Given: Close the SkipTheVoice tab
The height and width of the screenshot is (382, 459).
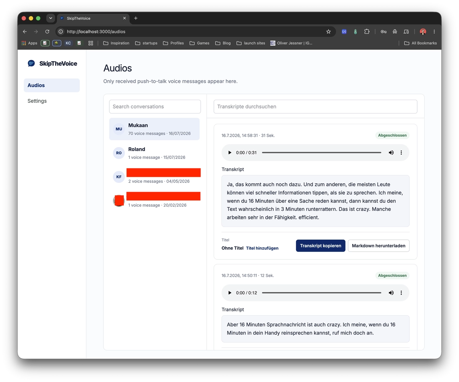Looking at the screenshot, I should click(x=124, y=18).
